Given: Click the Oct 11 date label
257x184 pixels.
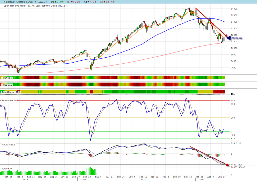Looking at the screenshot, I should pos(65,177).
